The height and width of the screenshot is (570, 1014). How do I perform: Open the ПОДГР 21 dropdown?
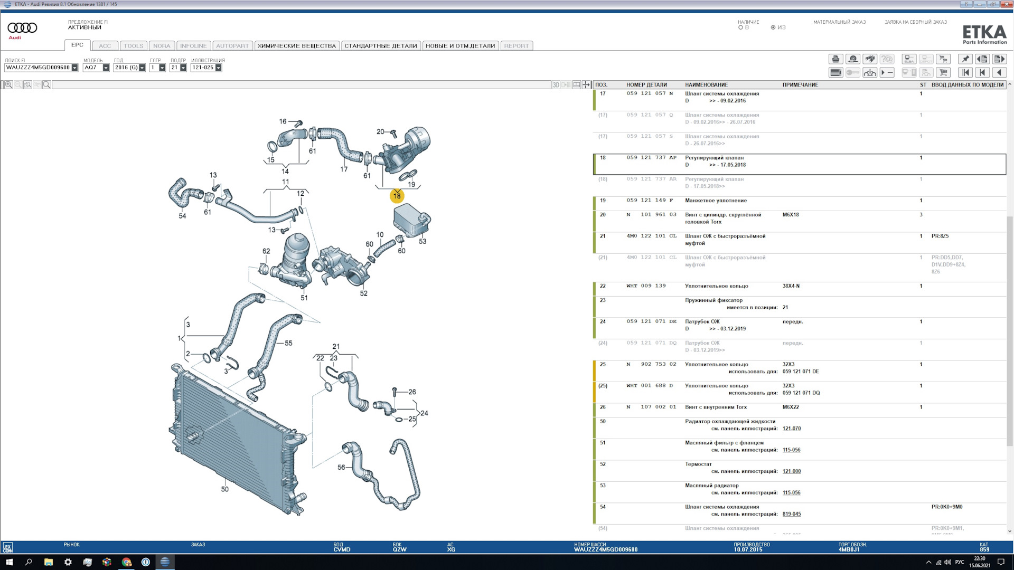pyautogui.click(x=183, y=68)
